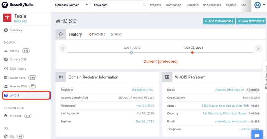Click the Oct 02, 2020 last updated value
The image size is (267, 139).
click(x=145, y=113)
